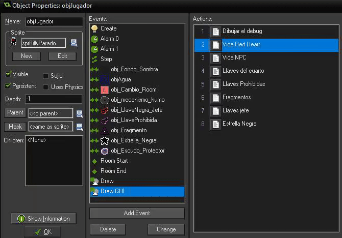Select the obj_Fragmento collision event
The image size is (342, 238).
[x=137, y=130]
